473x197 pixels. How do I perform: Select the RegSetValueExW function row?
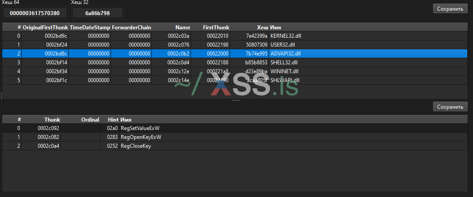[x=235, y=128]
